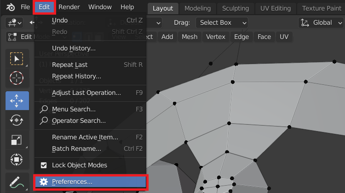Open the Window menu
Viewport: 345px width, 193px height.
pyautogui.click(x=100, y=7)
